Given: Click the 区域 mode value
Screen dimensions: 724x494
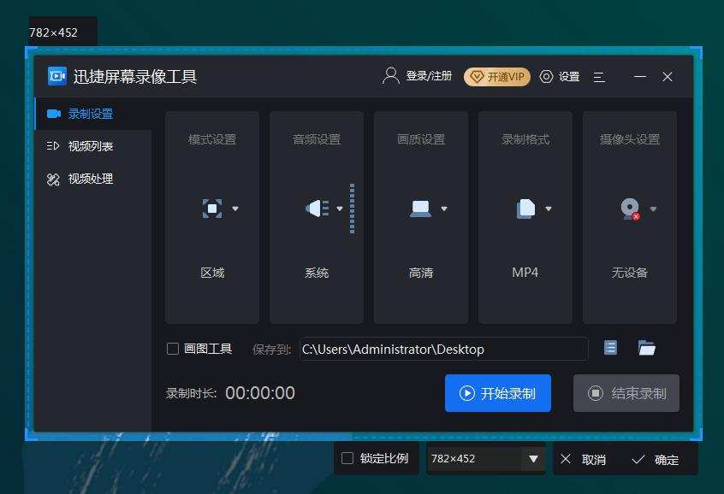Looking at the screenshot, I should [x=212, y=273].
